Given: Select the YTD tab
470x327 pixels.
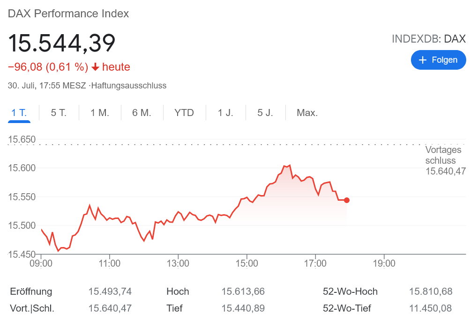Looking at the screenshot, I should point(184,113).
